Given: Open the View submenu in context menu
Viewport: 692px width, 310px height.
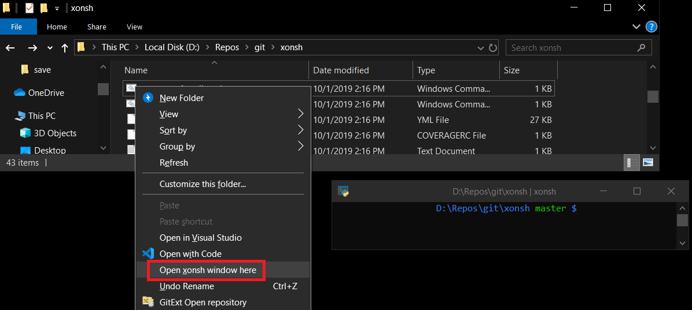Looking at the screenshot, I should pyautogui.click(x=223, y=114).
